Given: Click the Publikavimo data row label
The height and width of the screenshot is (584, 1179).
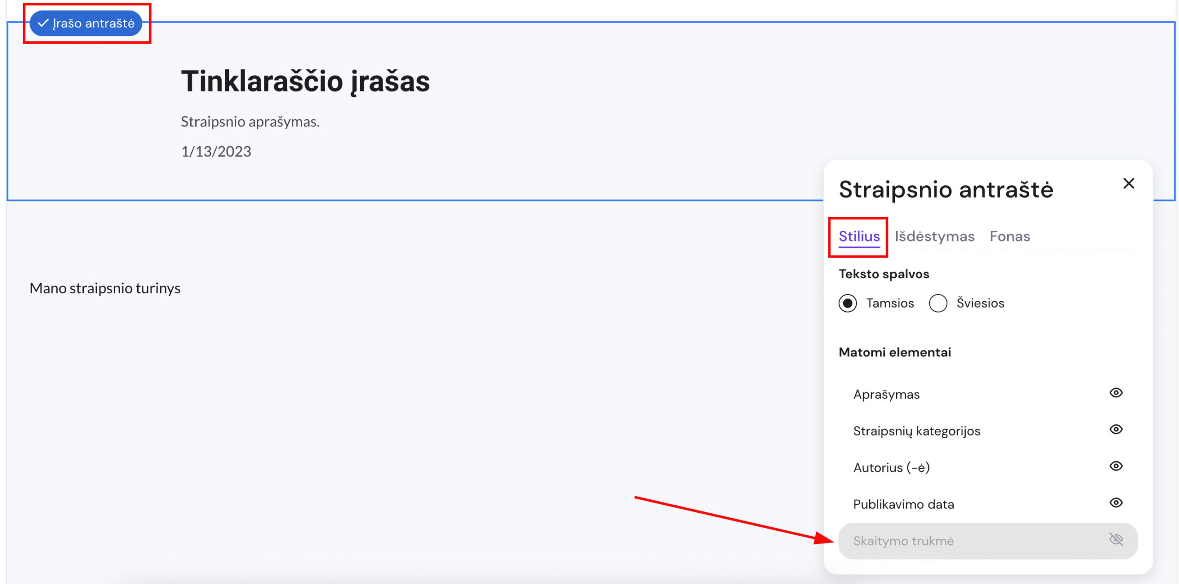Looking at the screenshot, I should 903,504.
